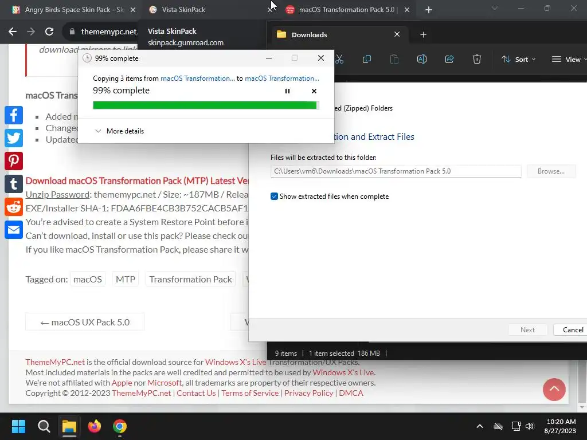Viewport: 587px width, 440px height.
Task: Open the volume control in system tray
Action: click(530, 426)
